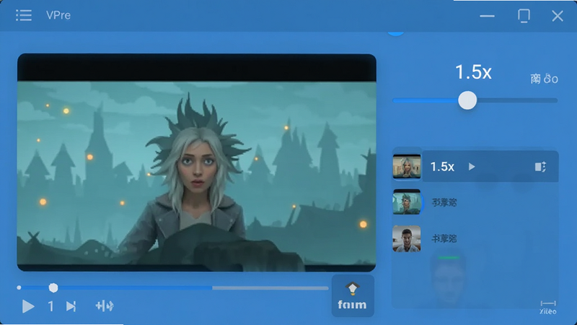The height and width of the screenshot is (325, 577).
Task: Select the first playlist thumbnail with silver-haired girl
Action: click(407, 167)
